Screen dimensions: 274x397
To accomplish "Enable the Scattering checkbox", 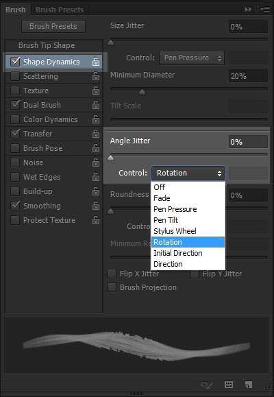I will [15, 76].
